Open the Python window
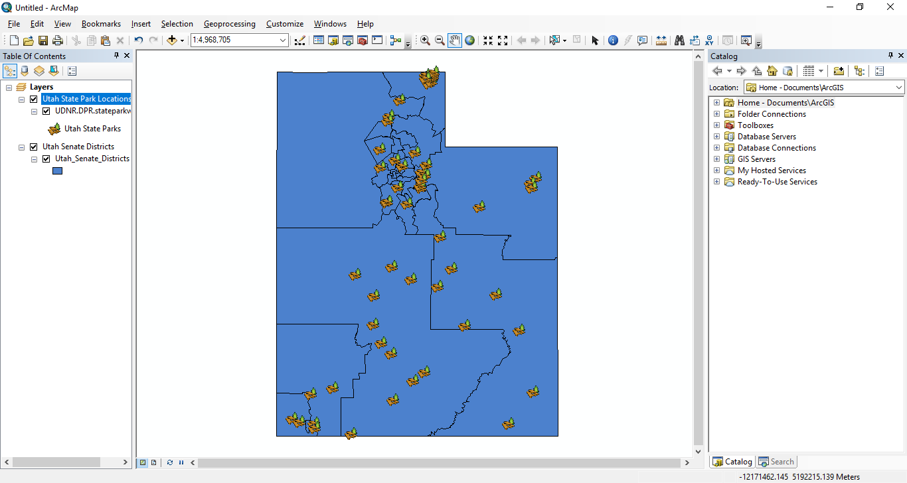The height and width of the screenshot is (483, 907). pos(377,40)
